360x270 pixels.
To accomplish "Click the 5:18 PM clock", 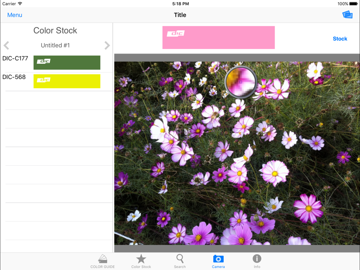I will point(180,4).
